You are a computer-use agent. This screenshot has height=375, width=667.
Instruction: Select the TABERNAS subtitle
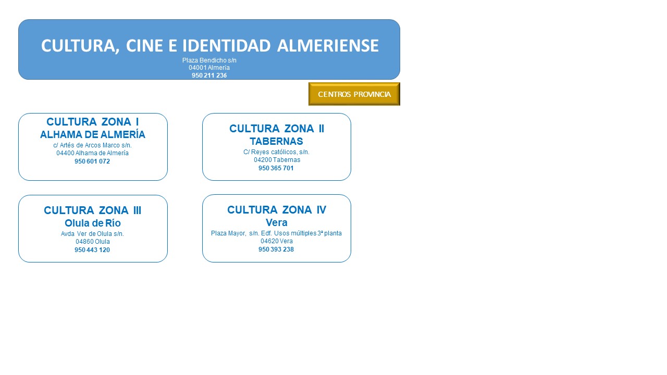tap(276, 142)
